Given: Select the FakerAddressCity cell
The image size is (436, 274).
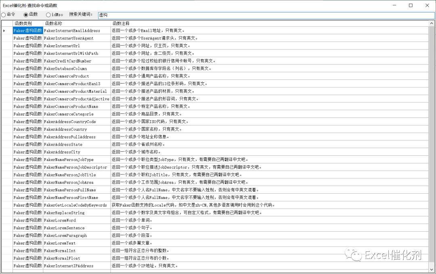Looking at the screenshot, I should click(x=77, y=152).
